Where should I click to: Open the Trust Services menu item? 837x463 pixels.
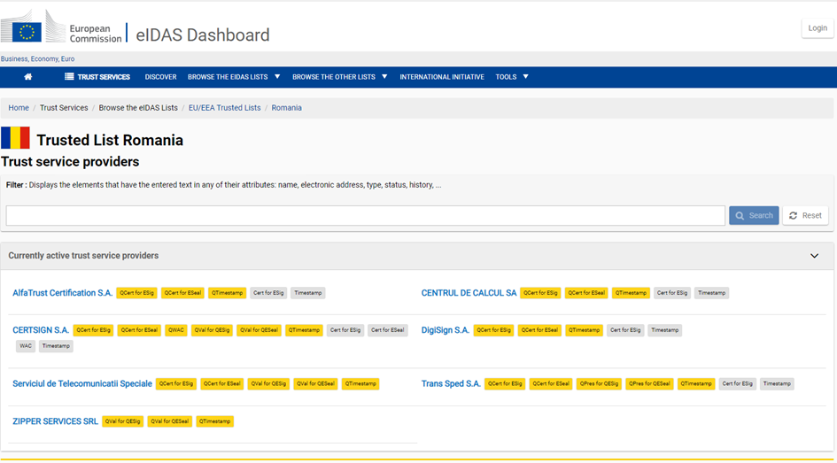97,77
